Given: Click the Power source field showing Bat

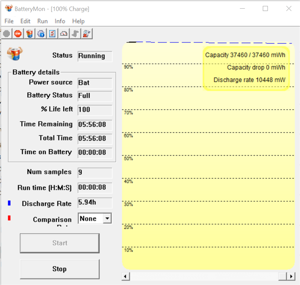Looking at the screenshot, I should 95,83.
